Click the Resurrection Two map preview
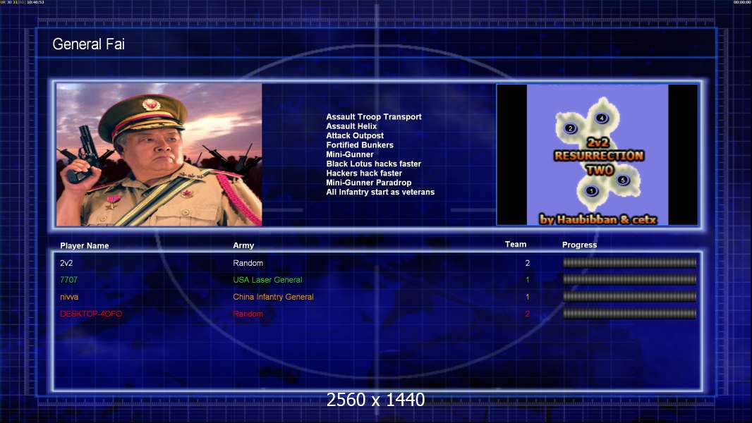The width and height of the screenshot is (752, 423). [x=597, y=154]
